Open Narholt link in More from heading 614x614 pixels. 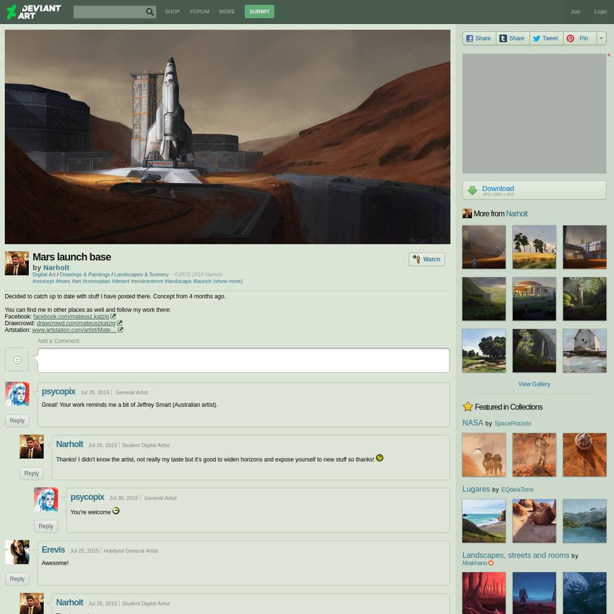(x=517, y=214)
